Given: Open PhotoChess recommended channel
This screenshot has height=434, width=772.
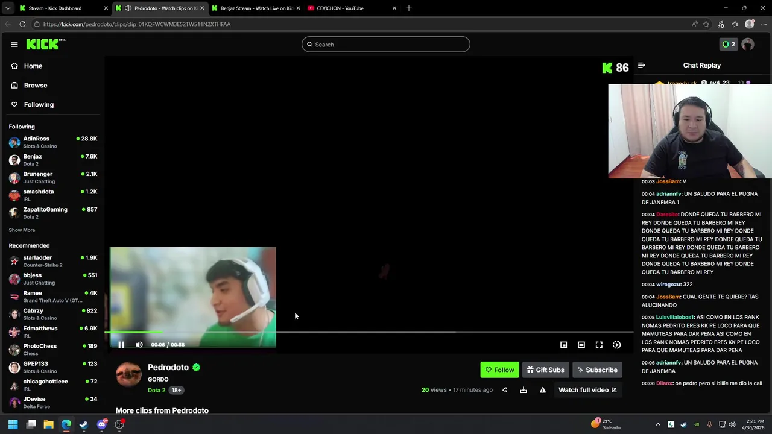Looking at the screenshot, I should tap(53, 349).
